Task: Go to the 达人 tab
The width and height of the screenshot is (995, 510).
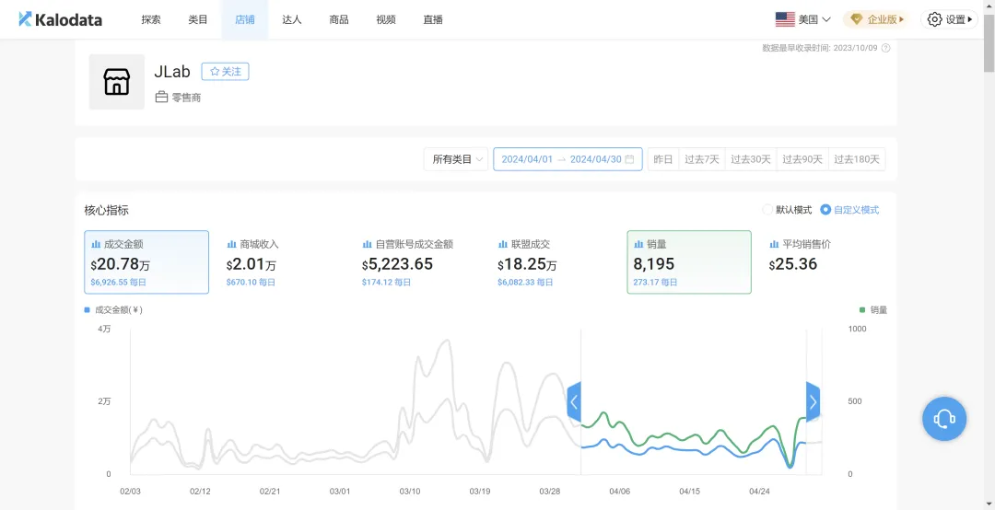Action: 292,19
